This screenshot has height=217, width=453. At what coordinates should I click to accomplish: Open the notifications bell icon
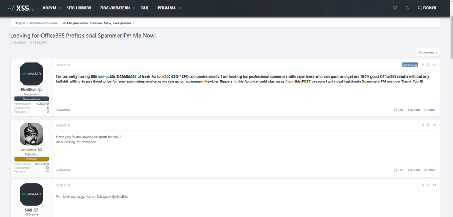pos(407,8)
